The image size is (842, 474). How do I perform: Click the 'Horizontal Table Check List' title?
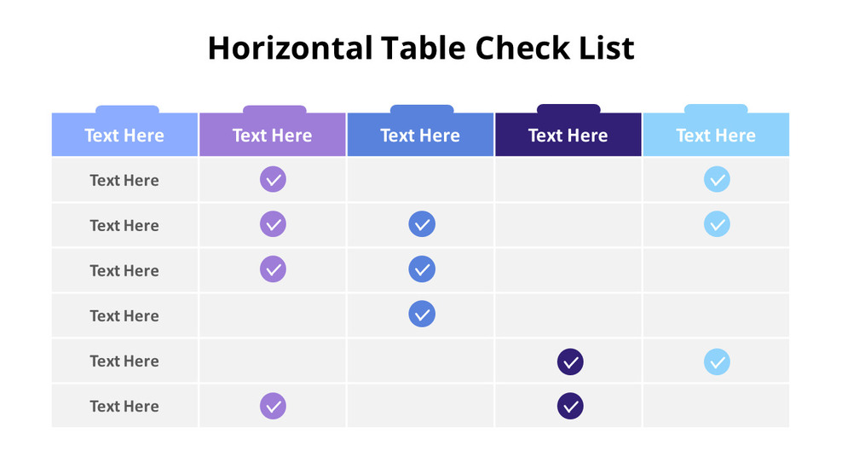click(421, 48)
